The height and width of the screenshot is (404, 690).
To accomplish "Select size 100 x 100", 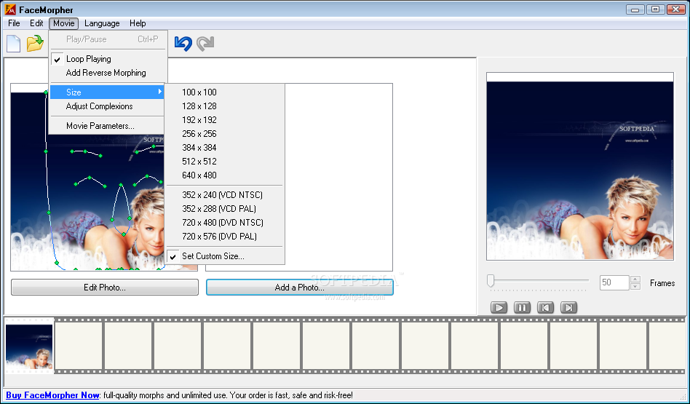I will (x=225, y=92).
